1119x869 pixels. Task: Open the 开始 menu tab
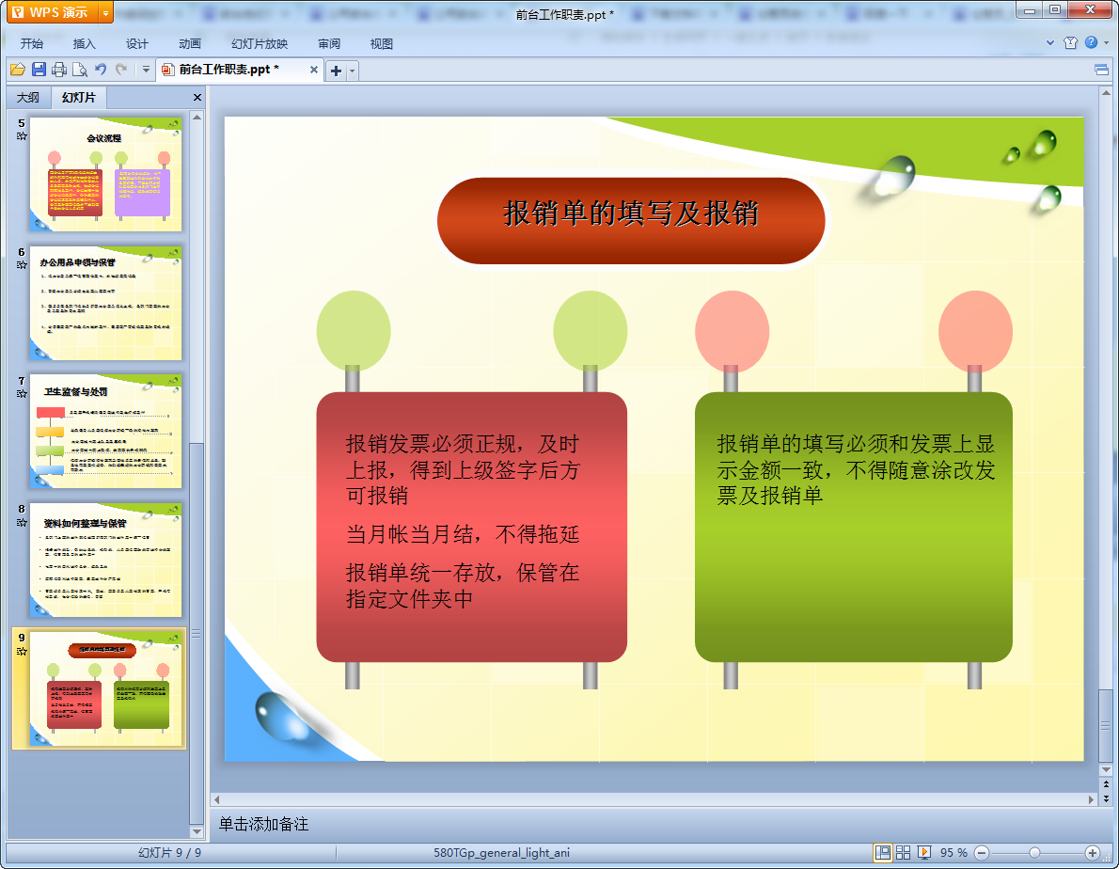coord(31,43)
